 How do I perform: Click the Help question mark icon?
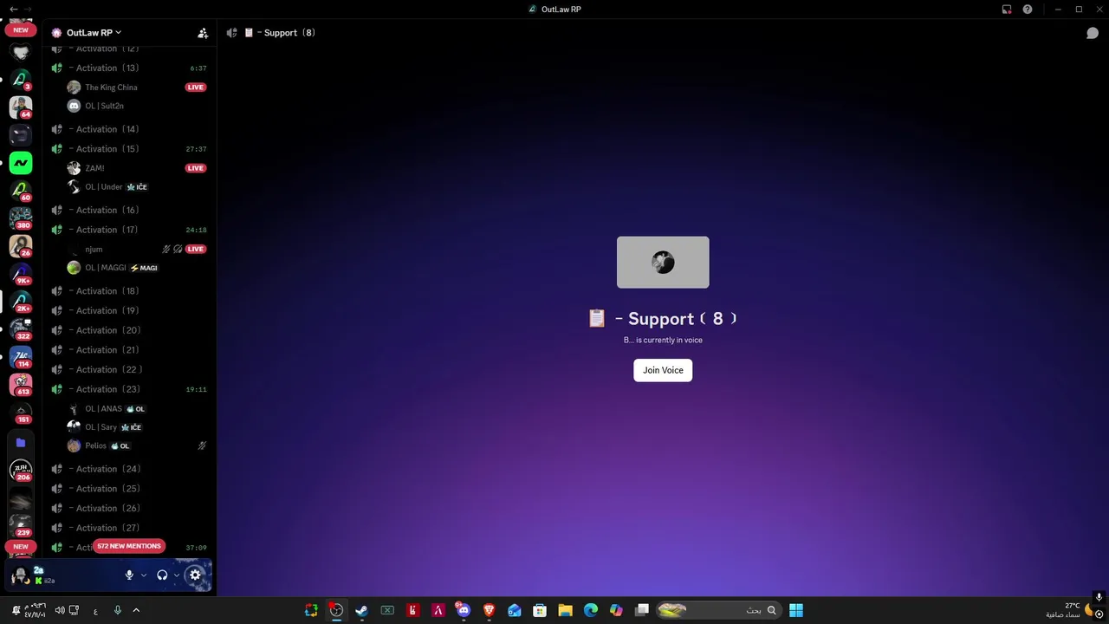(x=1028, y=10)
